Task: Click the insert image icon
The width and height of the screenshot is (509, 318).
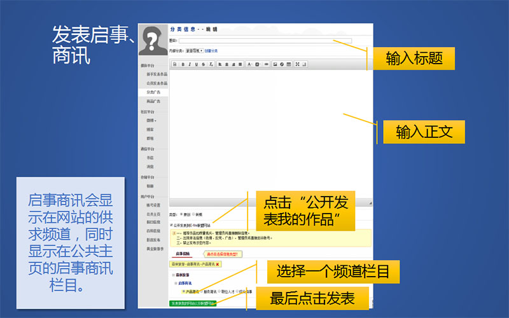Action: pyautogui.click(x=275, y=64)
